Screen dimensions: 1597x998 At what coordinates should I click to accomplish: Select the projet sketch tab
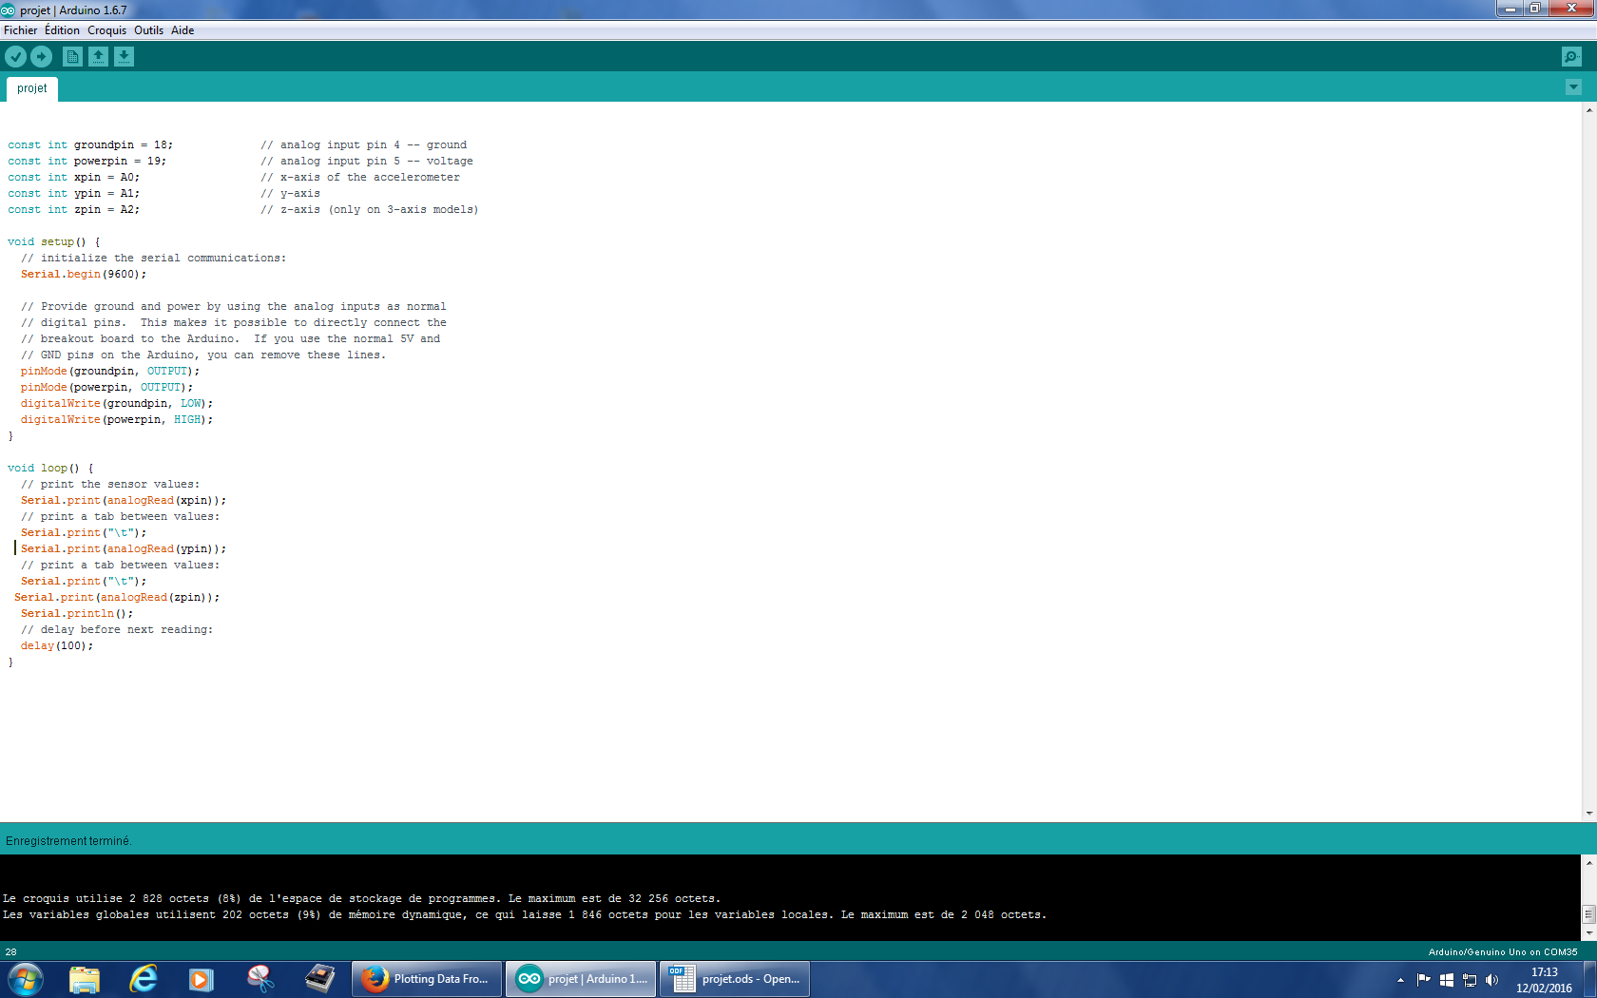pyautogui.click(x=31, y=88)
